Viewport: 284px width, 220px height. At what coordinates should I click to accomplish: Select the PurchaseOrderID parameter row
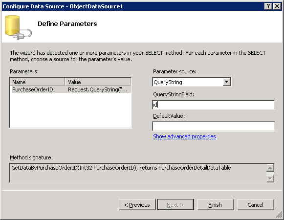tap(71, 89)
